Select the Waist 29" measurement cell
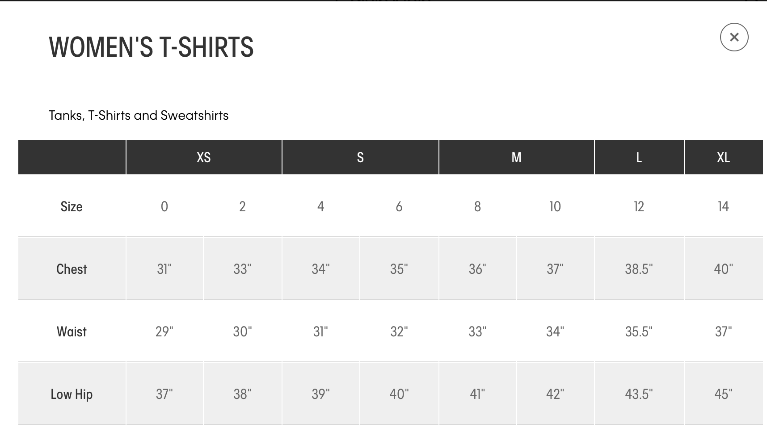This screenshot has width=767, height=436. coord(164,331)
